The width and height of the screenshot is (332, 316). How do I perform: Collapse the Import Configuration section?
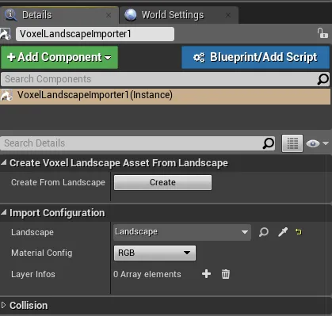(4, 212)
